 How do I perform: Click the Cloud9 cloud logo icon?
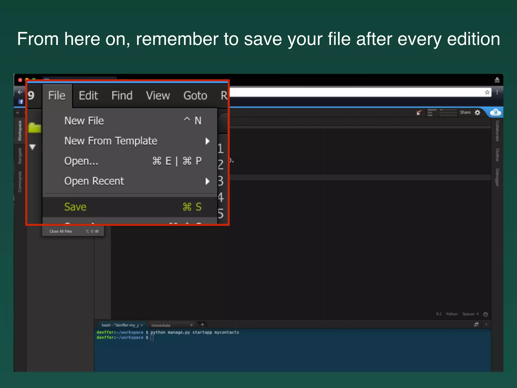click(x=495, y=112)
